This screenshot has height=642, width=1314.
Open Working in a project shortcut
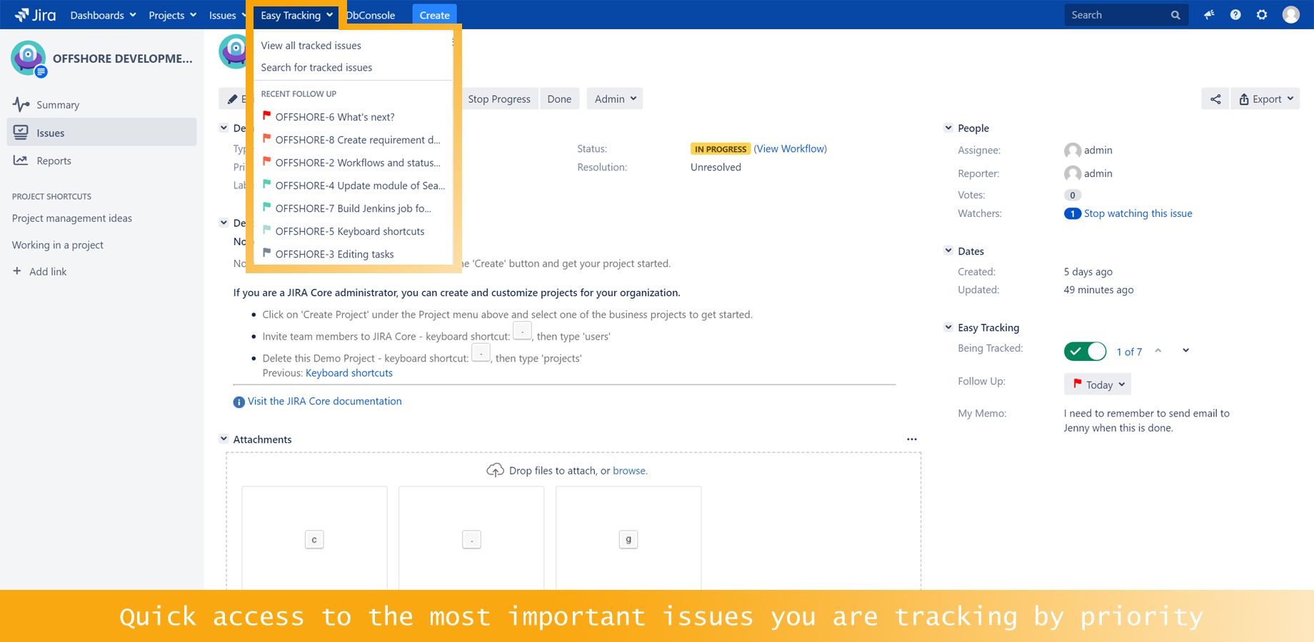[58, 245]
